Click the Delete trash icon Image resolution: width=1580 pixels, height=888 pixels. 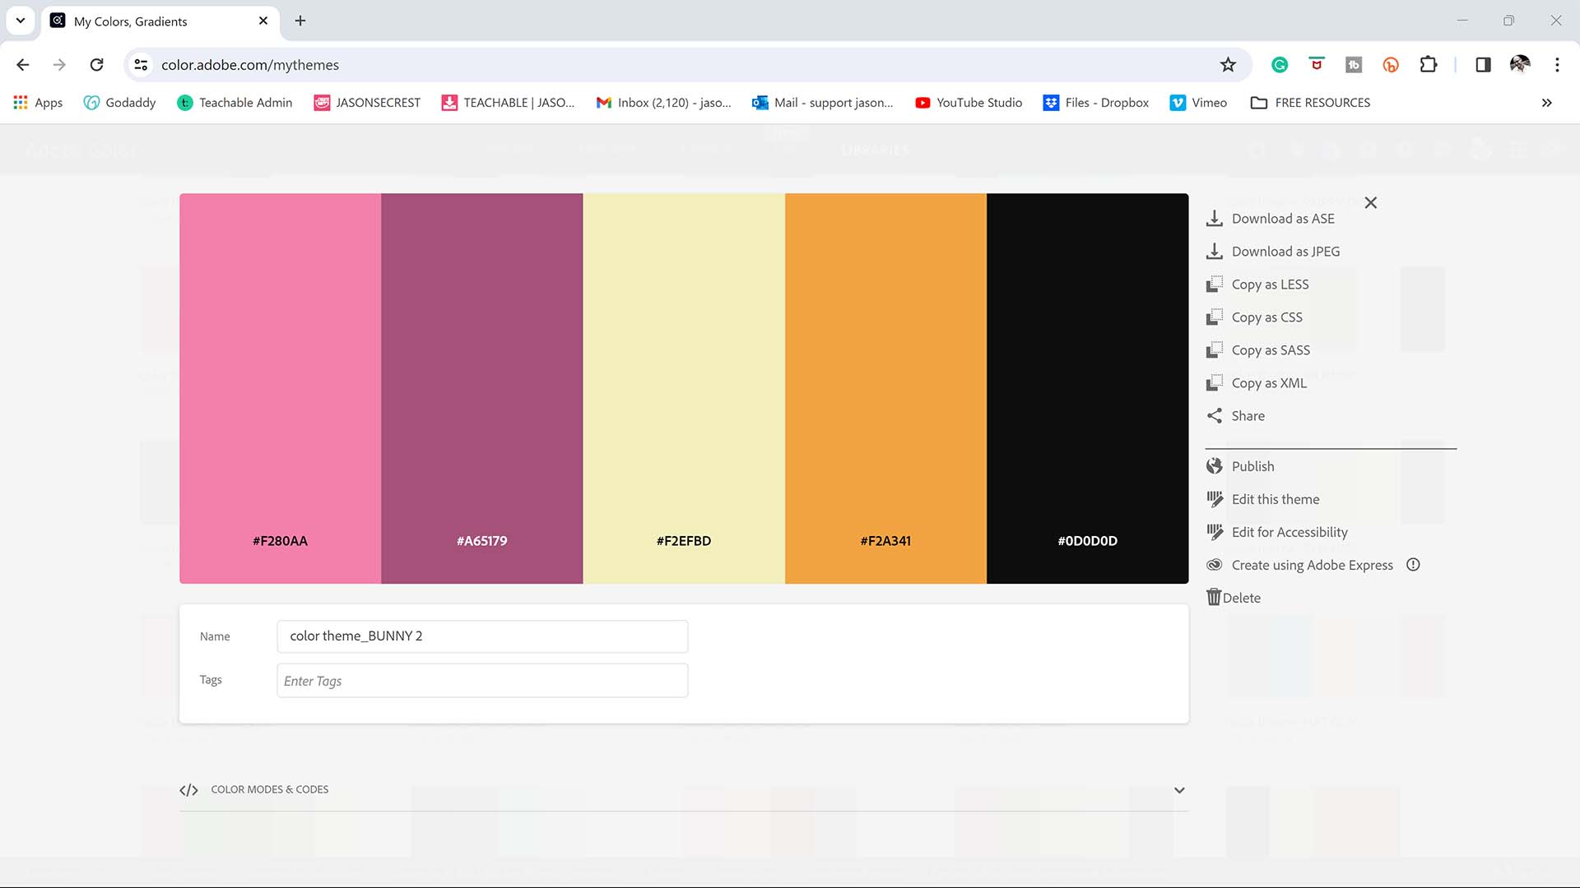coord(1214,598)
